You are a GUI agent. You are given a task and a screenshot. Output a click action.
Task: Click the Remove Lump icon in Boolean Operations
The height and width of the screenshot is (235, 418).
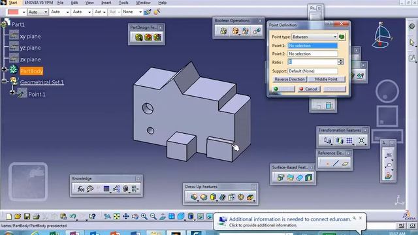(x=257, y=31)
